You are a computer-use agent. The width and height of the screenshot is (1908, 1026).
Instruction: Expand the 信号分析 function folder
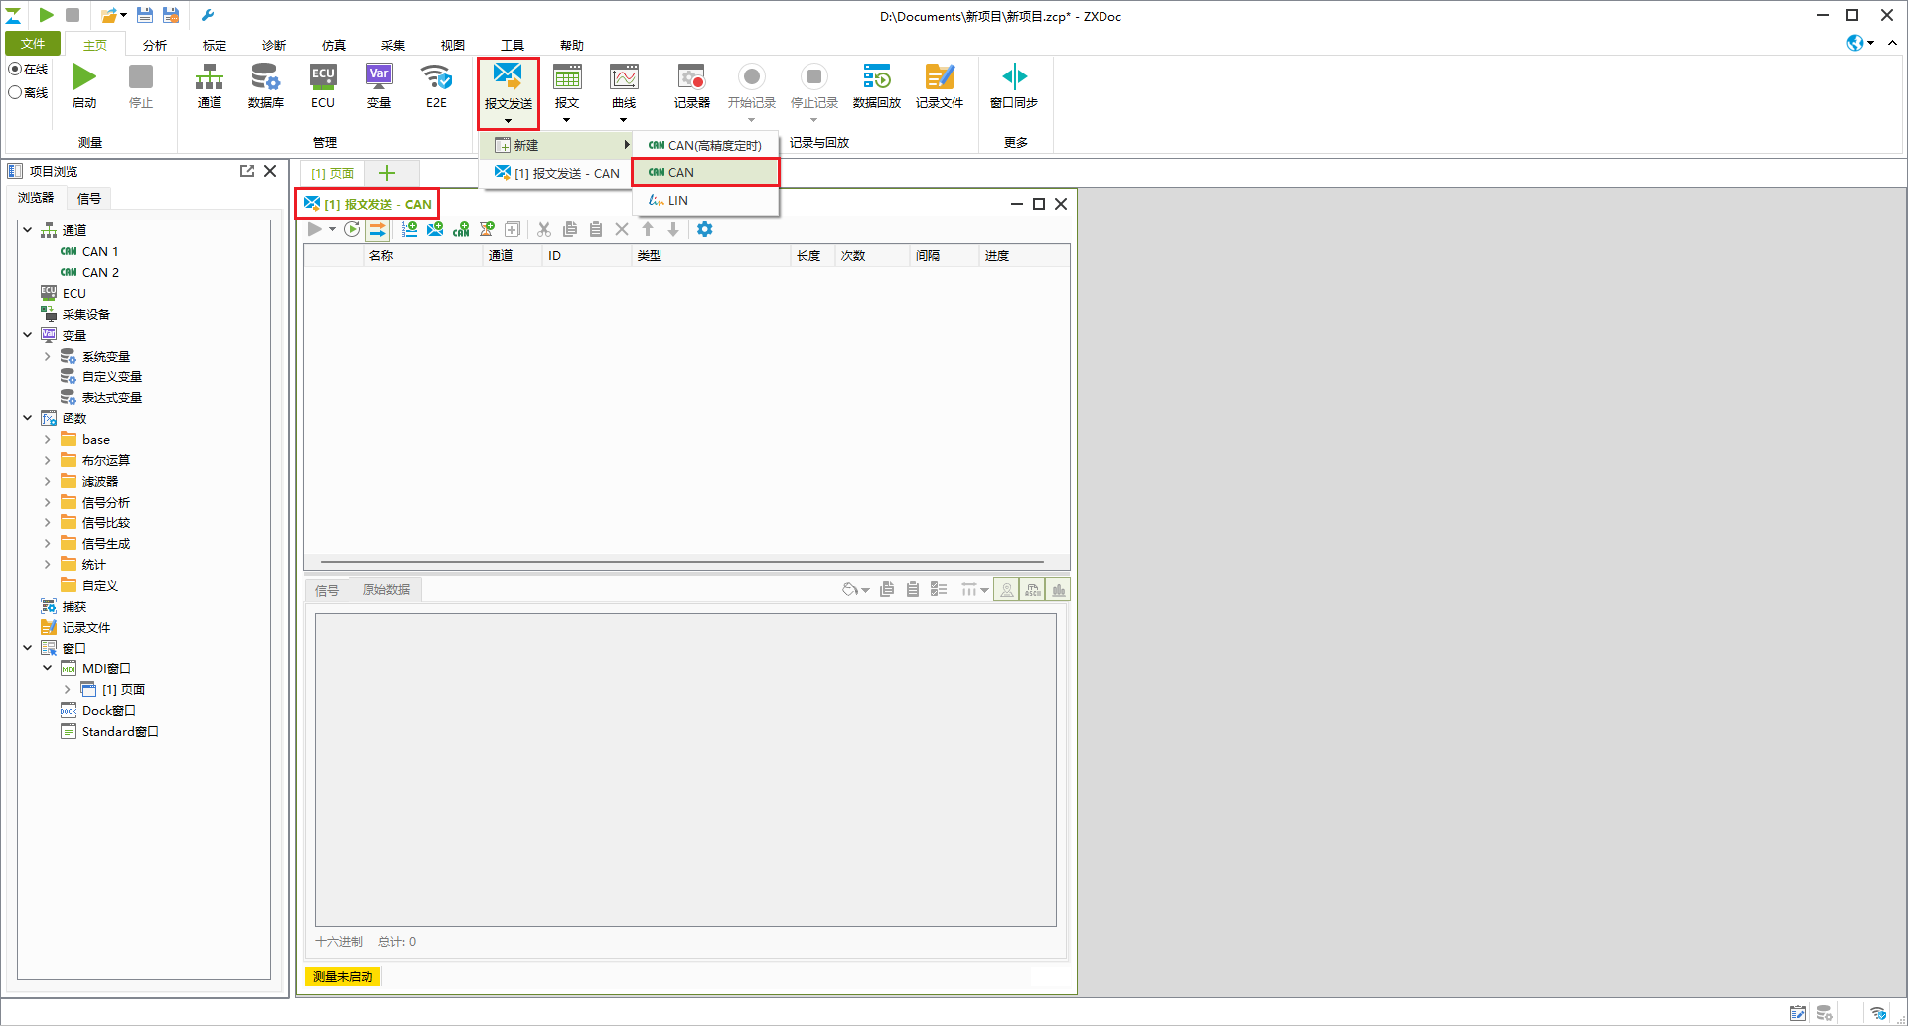[x=47, y=502]
